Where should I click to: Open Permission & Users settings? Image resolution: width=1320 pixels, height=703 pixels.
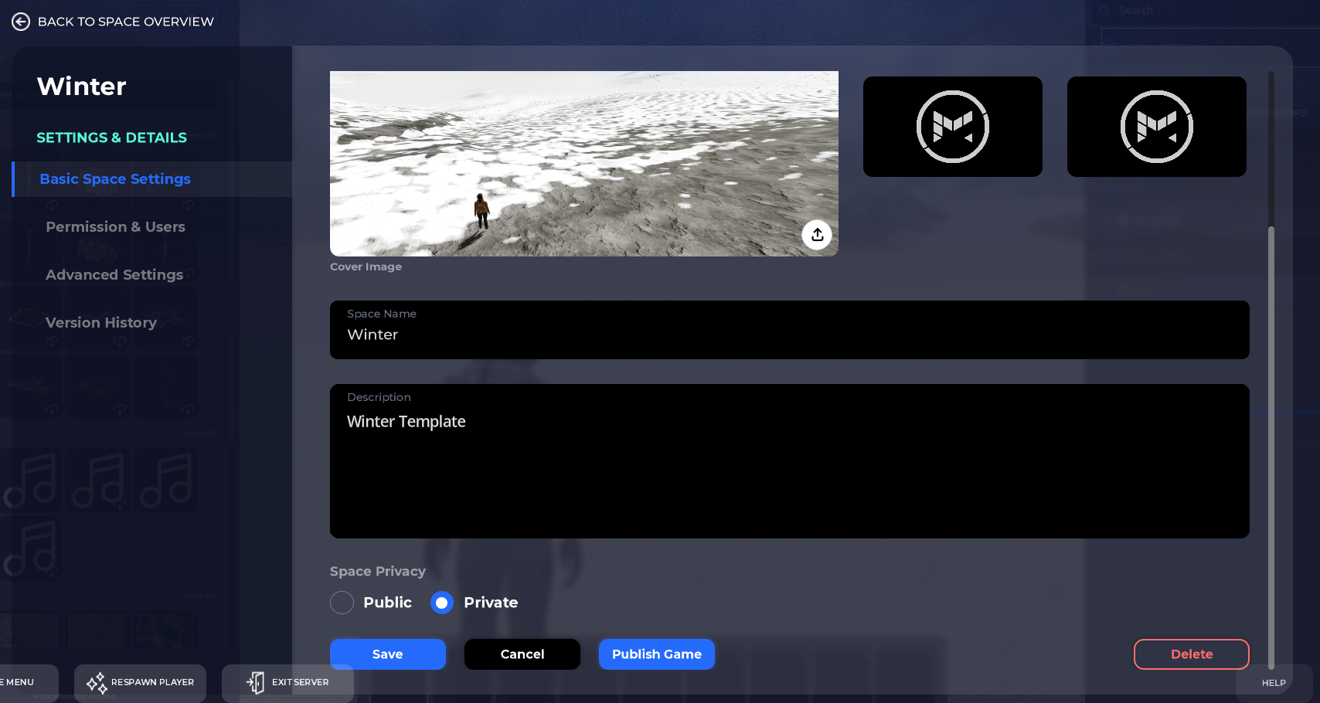[115, 226]
